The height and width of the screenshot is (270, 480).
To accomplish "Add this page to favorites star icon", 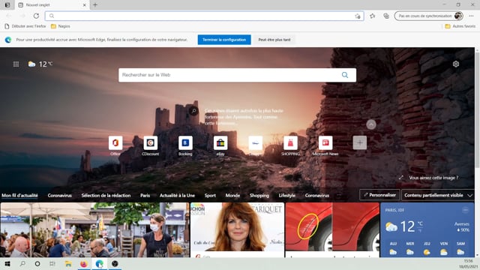I will tap(358, 16).
